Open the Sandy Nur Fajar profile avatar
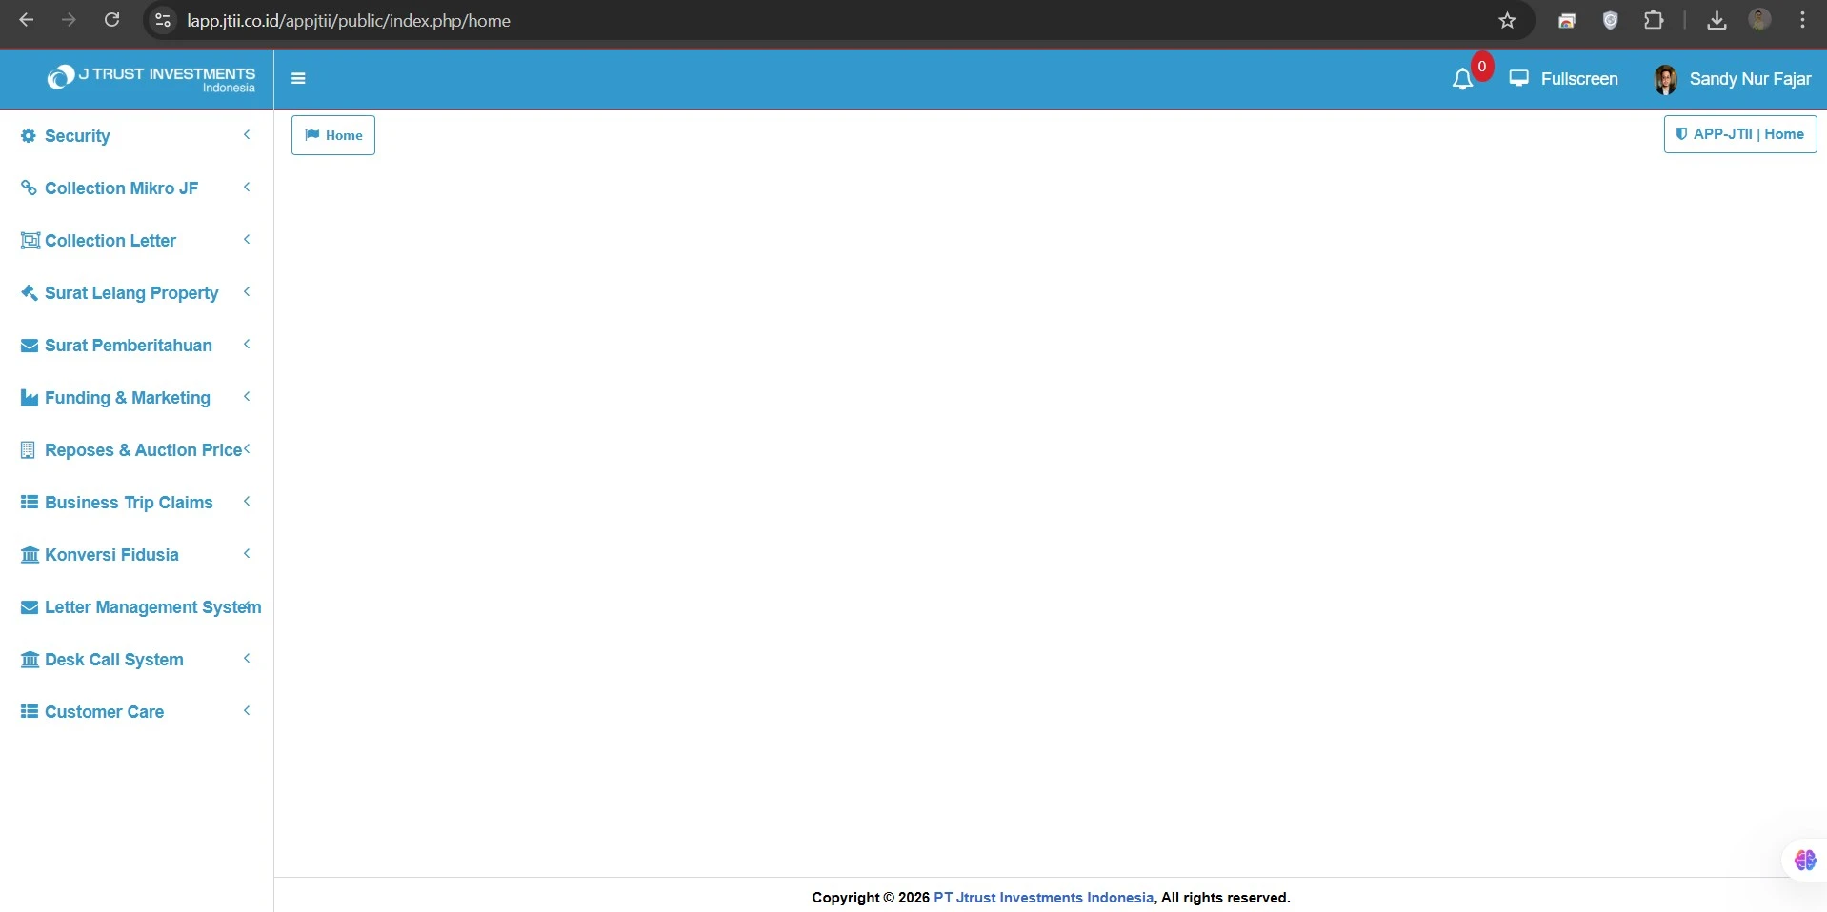This screenshot has height=912, width=1827. [x=1666, y=80]
